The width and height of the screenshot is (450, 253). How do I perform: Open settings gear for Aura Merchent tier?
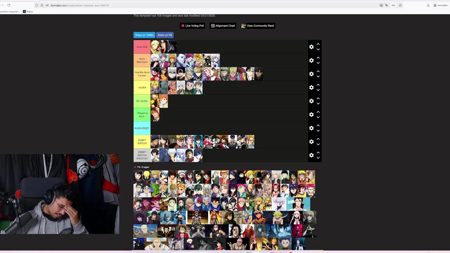coord(311,60)
